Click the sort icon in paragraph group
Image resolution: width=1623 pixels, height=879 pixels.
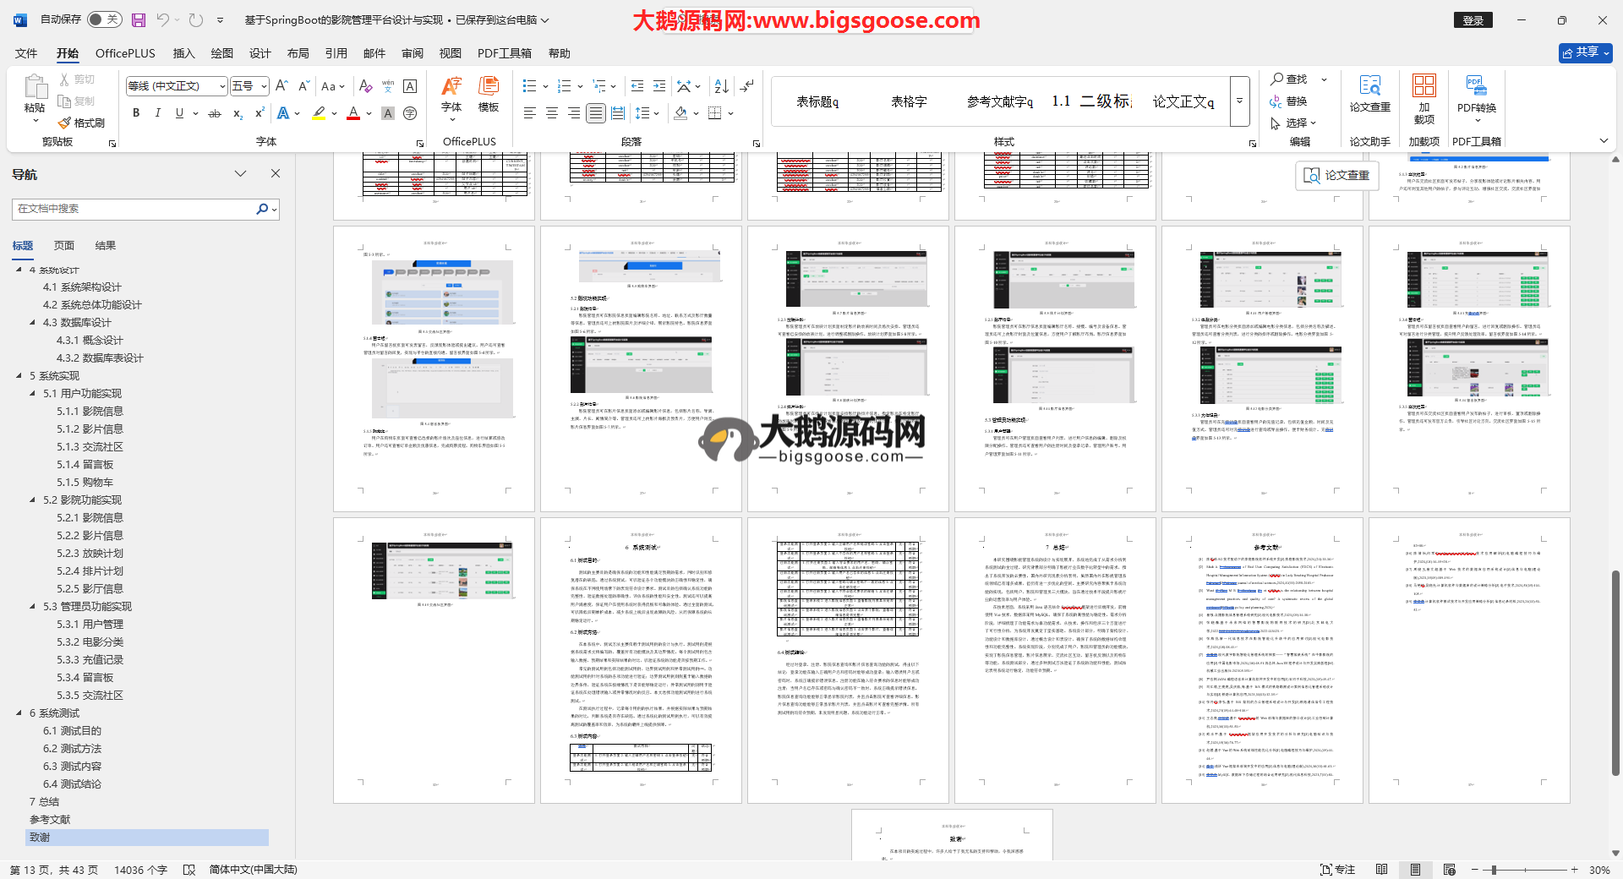(x=721, y=86)
